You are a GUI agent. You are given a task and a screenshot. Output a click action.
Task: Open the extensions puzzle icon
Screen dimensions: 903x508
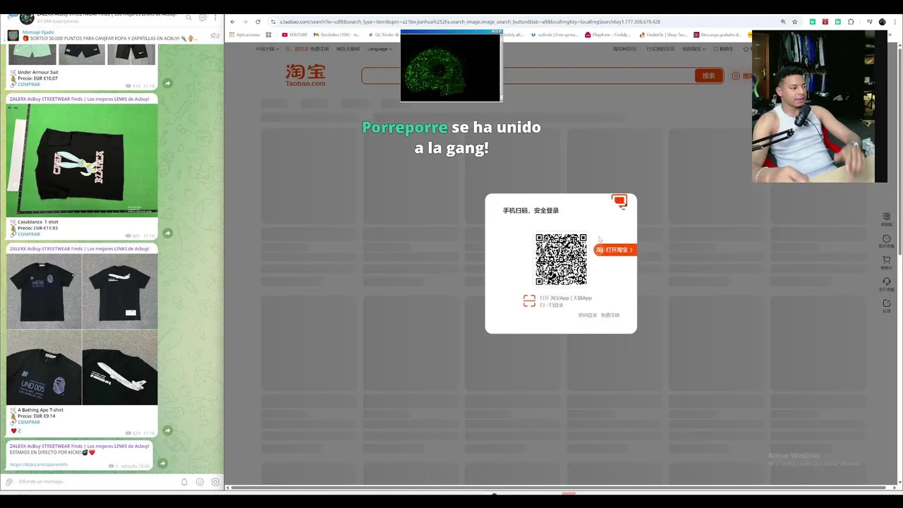(851, 22)
